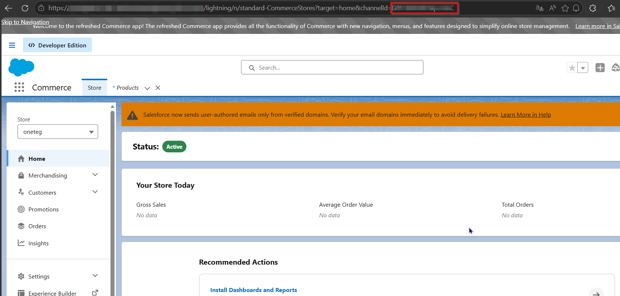Viewport: 620px width, 296px height.
Task: Open the global actions plus icon
Action: (600, 67)
